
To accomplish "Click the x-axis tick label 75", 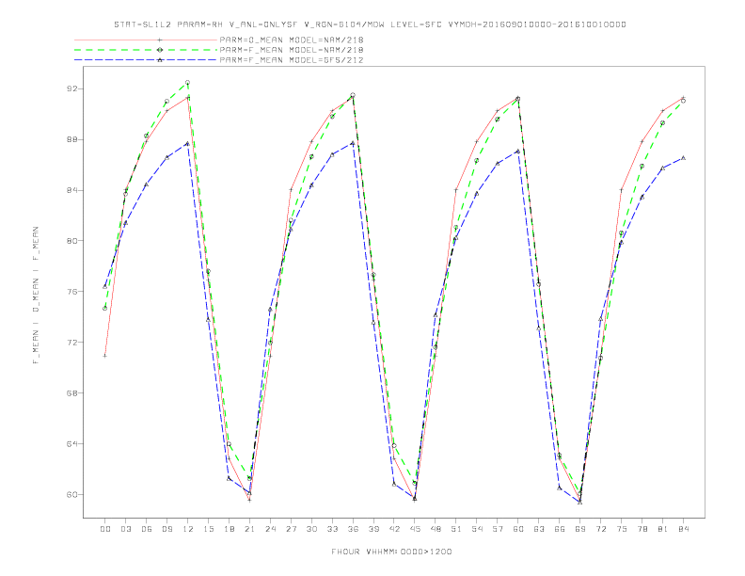I will 622,529.
